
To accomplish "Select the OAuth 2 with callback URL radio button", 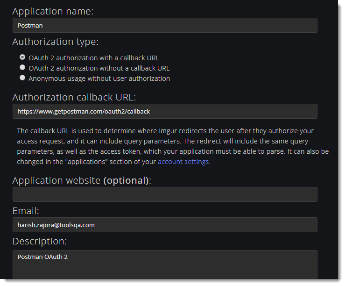I will click(22, 57).
